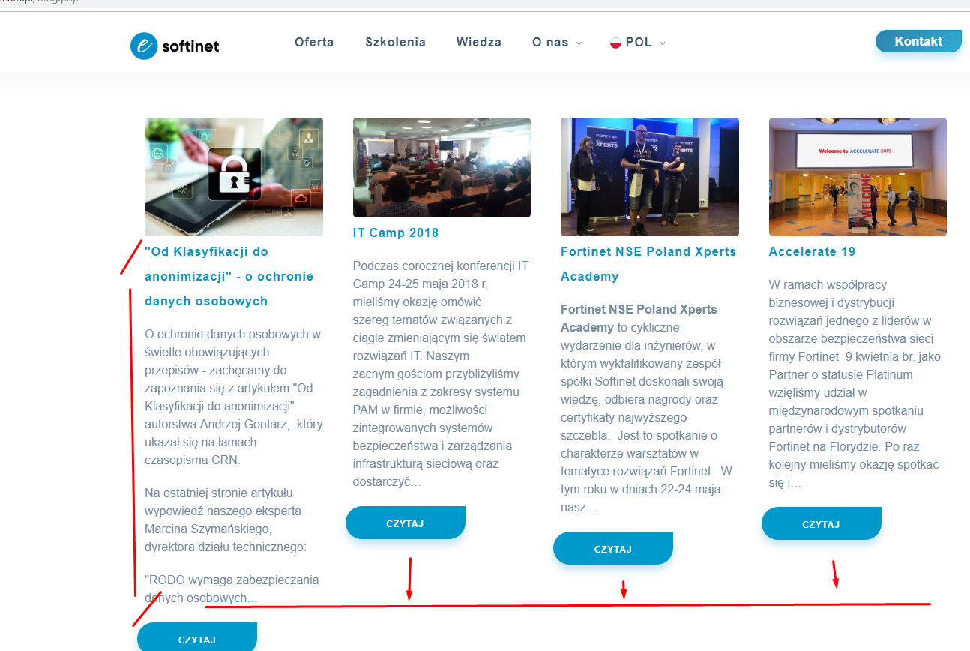Click the text "O ochronie danych osobowych w"
This screenshot has width=970, height=651.
coord(233,334)
